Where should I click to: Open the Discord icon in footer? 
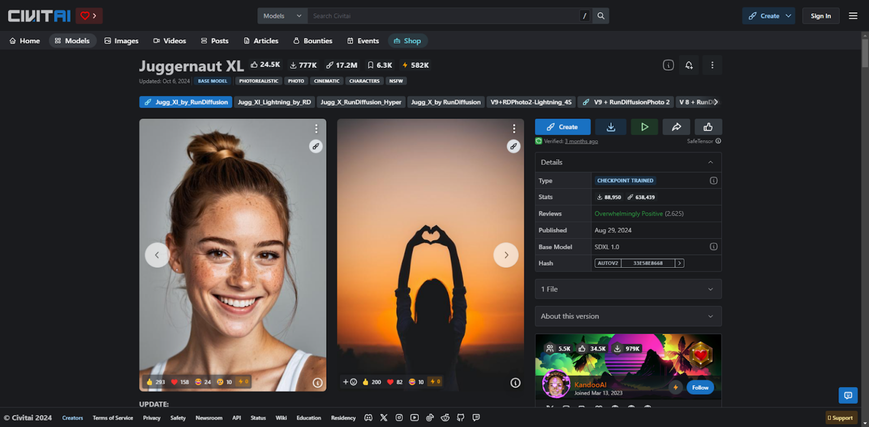point(368,418)
